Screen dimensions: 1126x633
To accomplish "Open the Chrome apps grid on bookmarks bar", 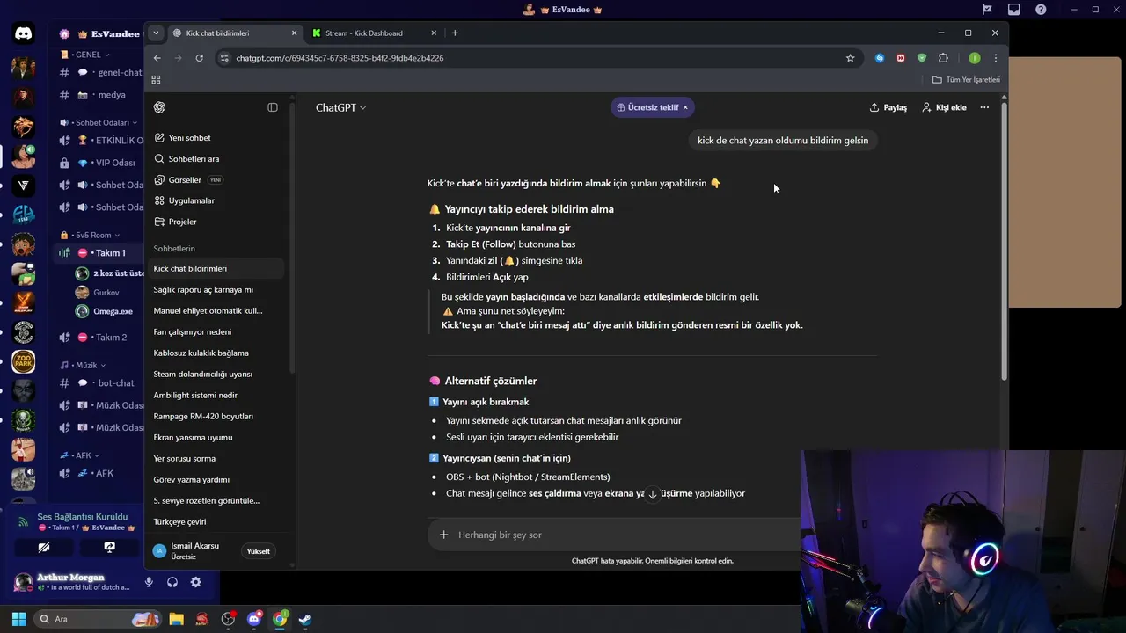I will pyautogui.click(x=156, y=79).
